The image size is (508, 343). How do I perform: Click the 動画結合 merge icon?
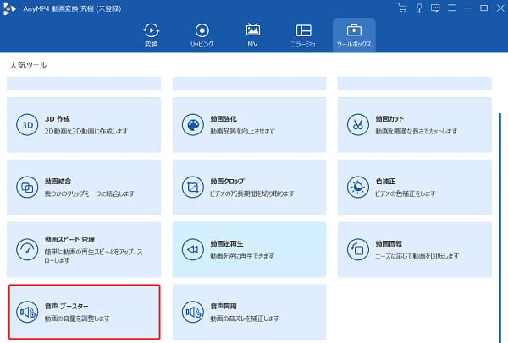pos(27,188)
